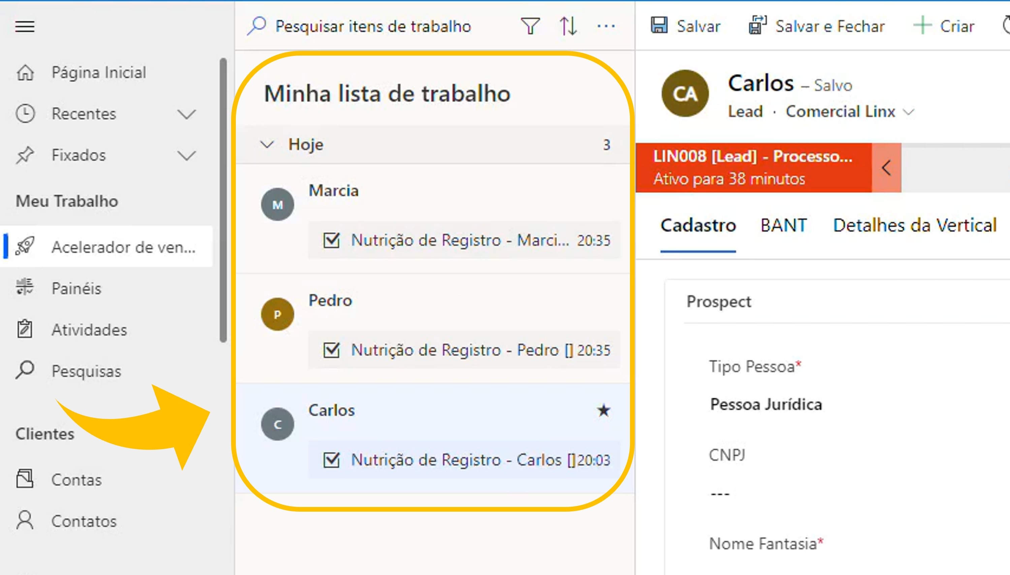
Task: Check the Nutrição de Registro Pedro task
Action: pos(331,350)
